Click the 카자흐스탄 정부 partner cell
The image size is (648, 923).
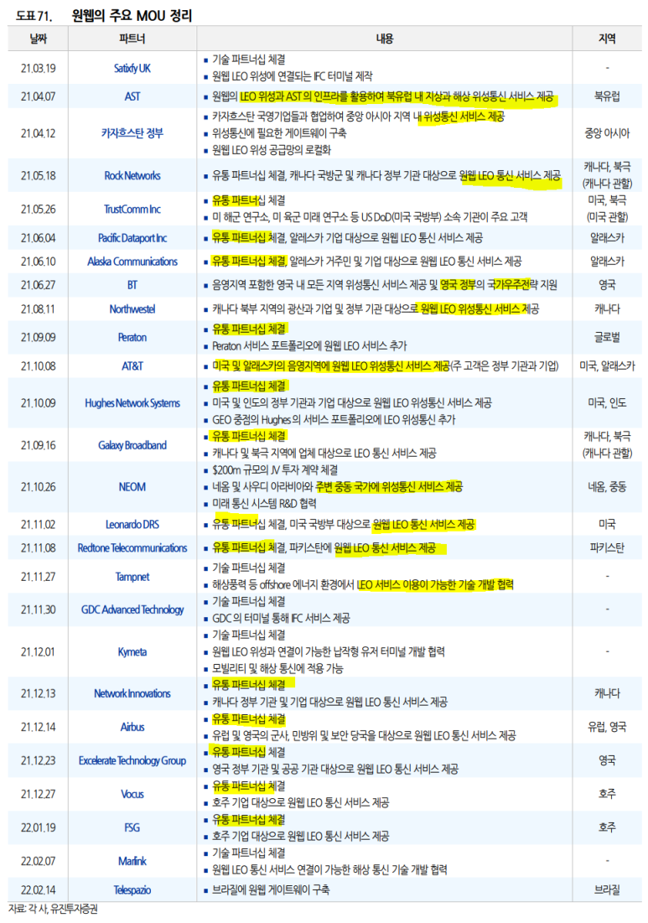point(132,133)
